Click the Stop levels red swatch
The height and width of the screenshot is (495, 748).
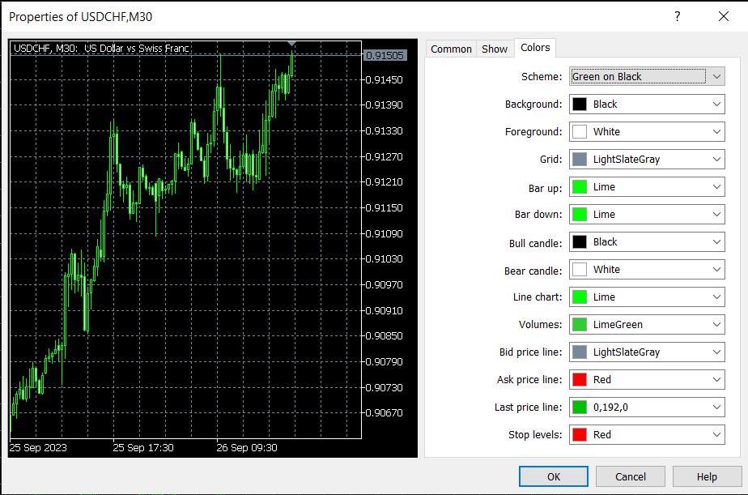point(579,435)
